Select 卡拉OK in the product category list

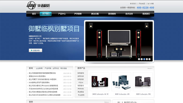[81, 82]
